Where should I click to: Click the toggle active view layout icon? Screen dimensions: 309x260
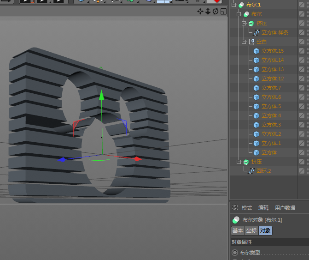tap(223, 11)
